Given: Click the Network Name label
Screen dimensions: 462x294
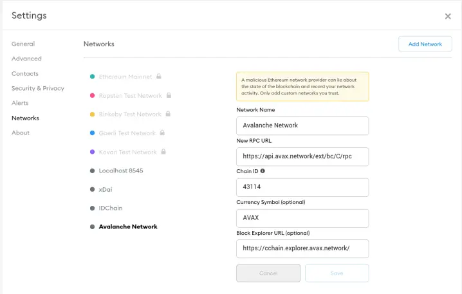Looking at the screenshot, I should [255, 109].
